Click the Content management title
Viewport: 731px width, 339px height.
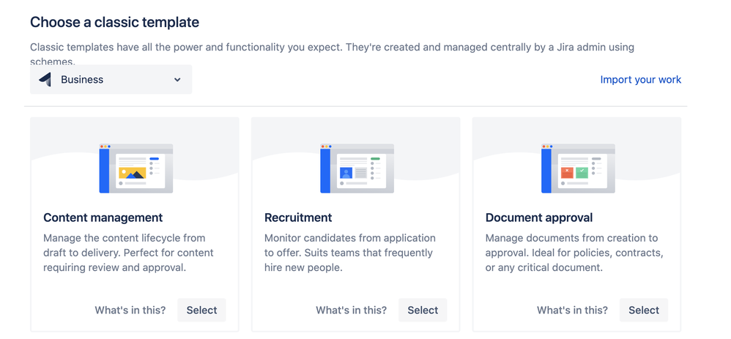103,217
